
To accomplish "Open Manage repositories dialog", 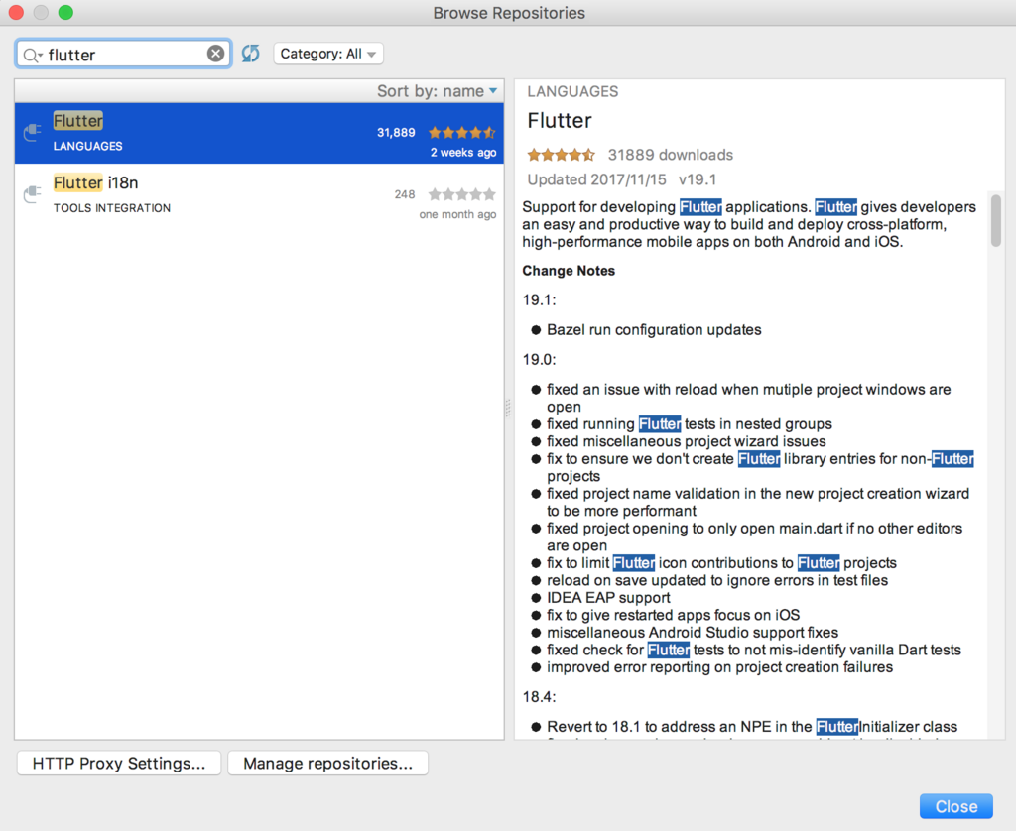I will tap(327, 763).
